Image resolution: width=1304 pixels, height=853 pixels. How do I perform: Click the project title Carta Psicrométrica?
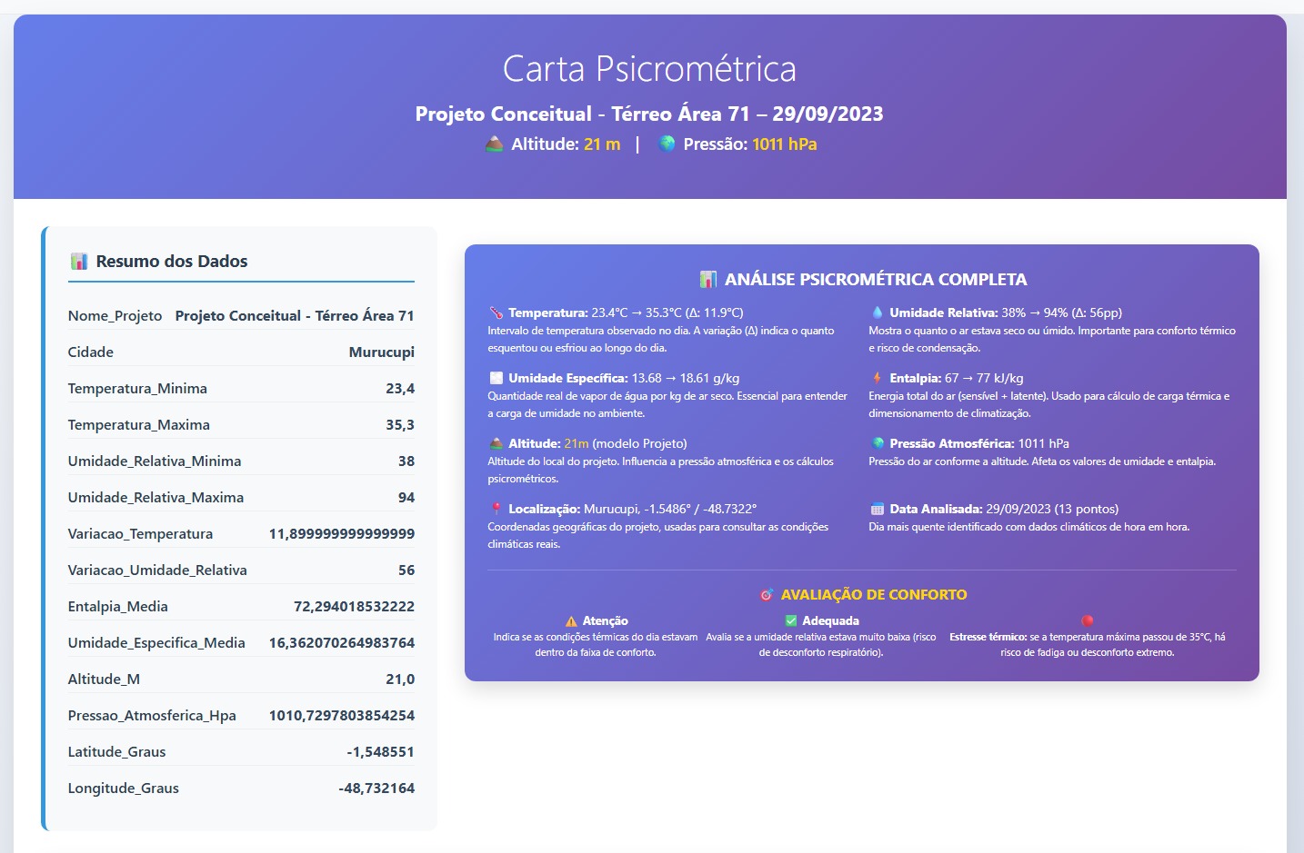[x=651, y=67]
